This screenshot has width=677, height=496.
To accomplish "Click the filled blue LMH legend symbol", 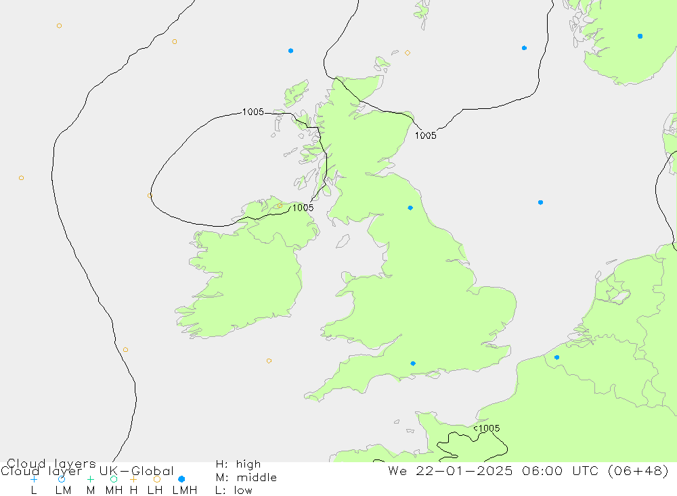I will tap(181, 479).
